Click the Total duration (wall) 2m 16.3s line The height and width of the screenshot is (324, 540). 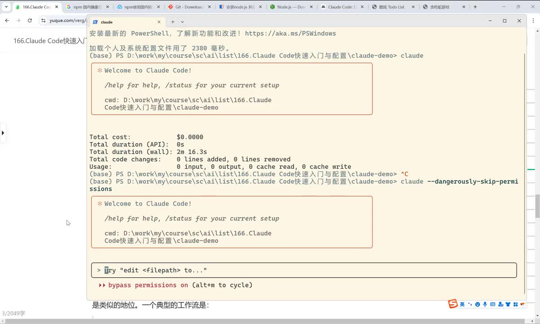148,152
